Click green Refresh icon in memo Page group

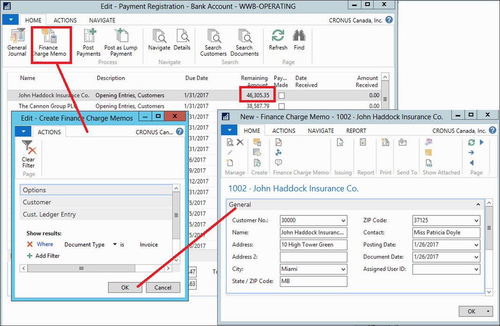pyautogui.click(x=472, y=142)
